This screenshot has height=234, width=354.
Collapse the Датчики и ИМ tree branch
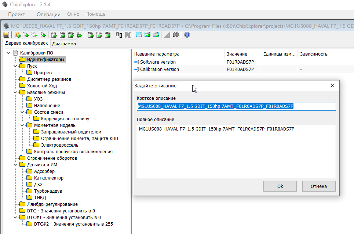[15, 165]
